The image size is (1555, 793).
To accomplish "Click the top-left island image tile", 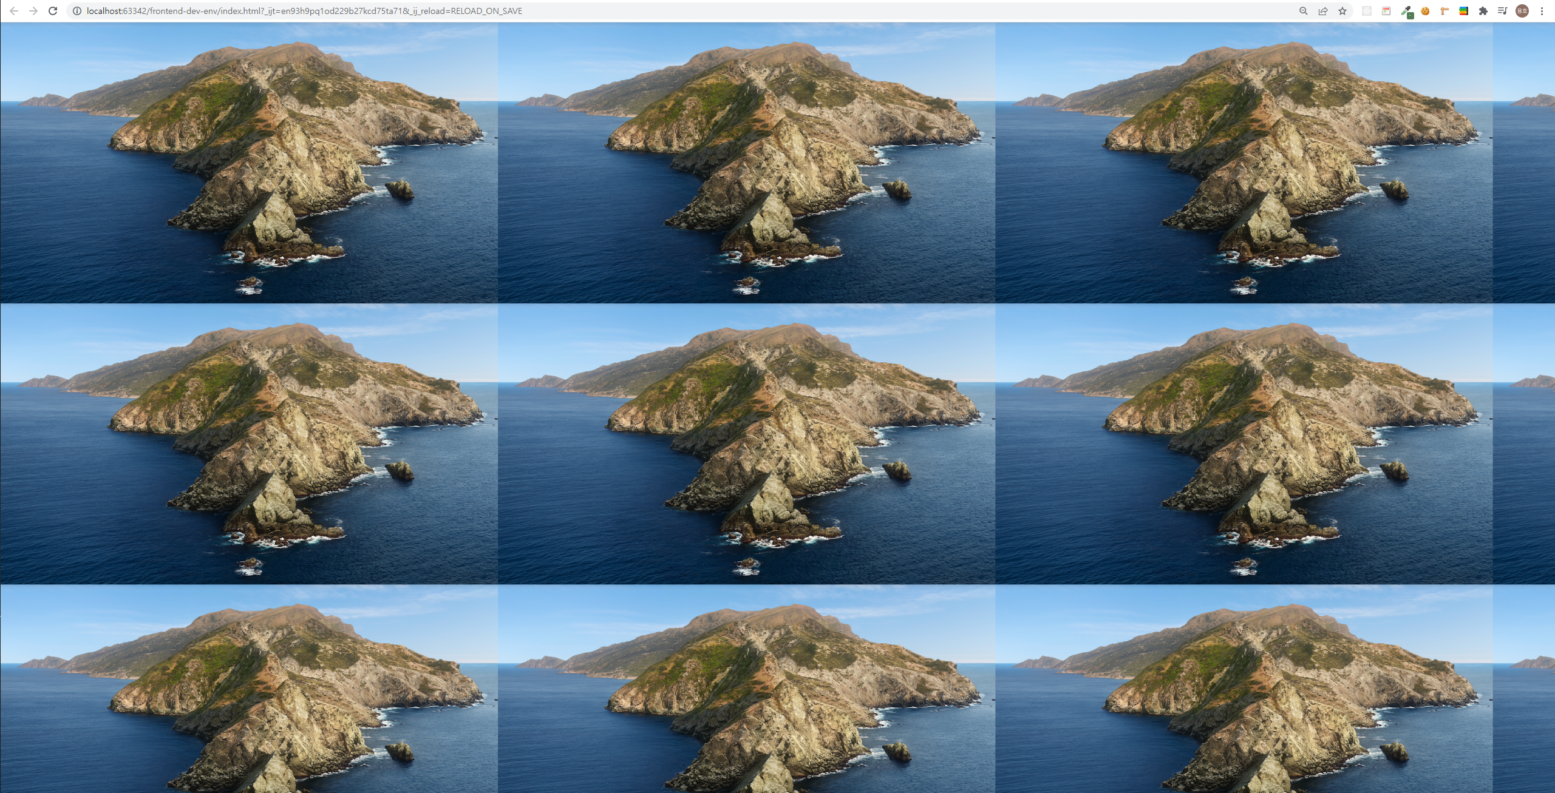I will 249,163.
